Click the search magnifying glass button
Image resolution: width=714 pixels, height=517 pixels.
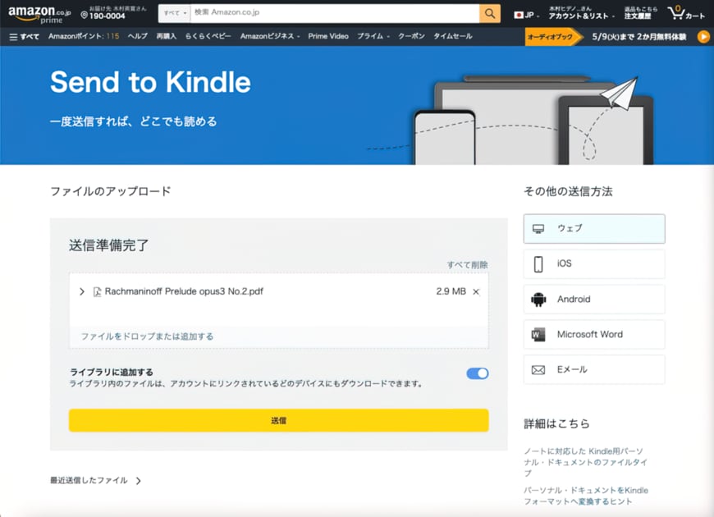490,13
